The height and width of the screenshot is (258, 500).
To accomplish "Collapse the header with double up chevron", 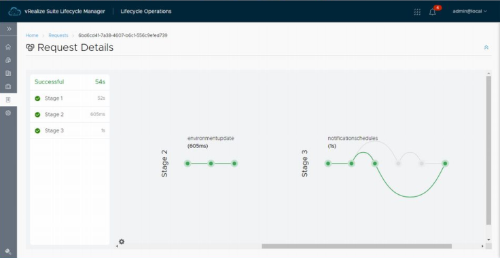I will (x=486, y=48).
